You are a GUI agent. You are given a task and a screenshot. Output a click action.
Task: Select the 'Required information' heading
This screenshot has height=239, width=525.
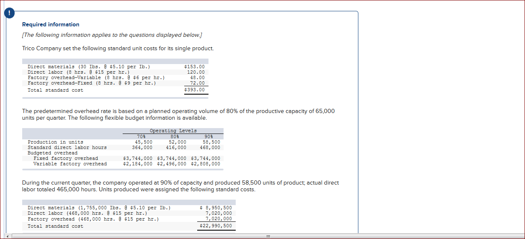coord(51,25)
